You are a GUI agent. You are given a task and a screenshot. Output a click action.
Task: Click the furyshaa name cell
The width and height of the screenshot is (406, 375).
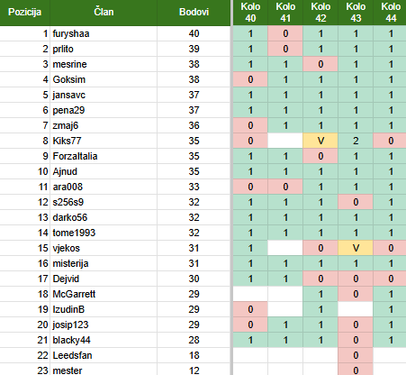point(104,33)
